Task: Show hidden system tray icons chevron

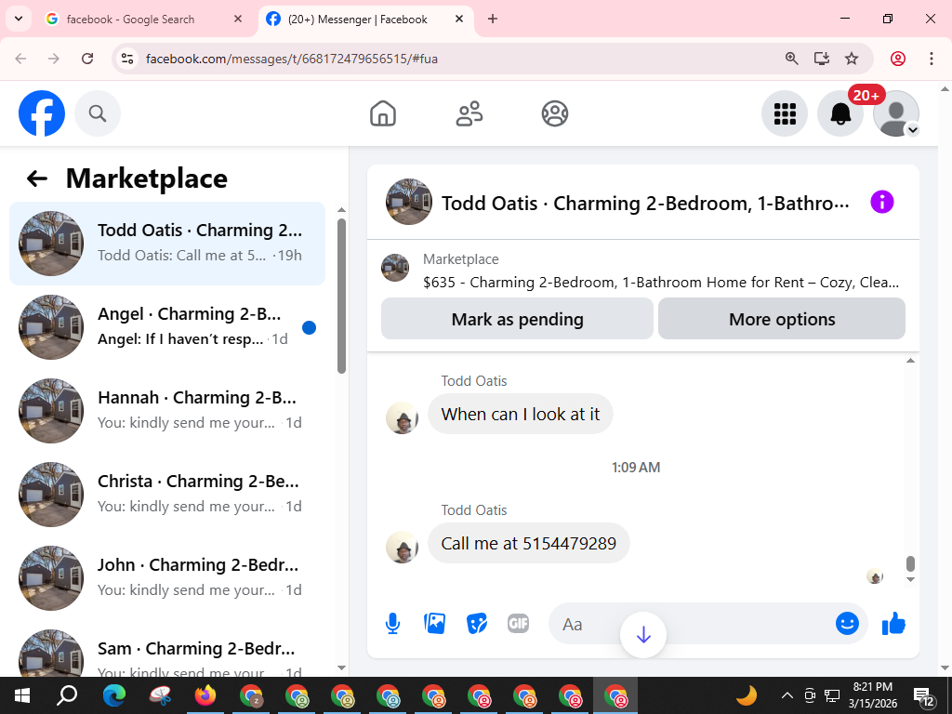Action: 787,695
